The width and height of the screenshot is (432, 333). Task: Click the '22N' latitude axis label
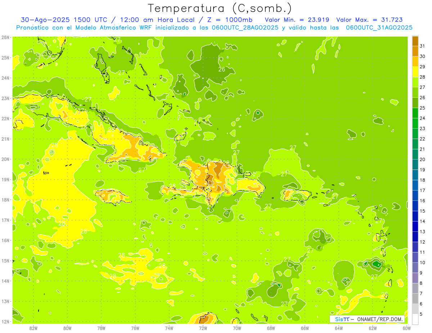pyautogui.click(x=5, y=119)
